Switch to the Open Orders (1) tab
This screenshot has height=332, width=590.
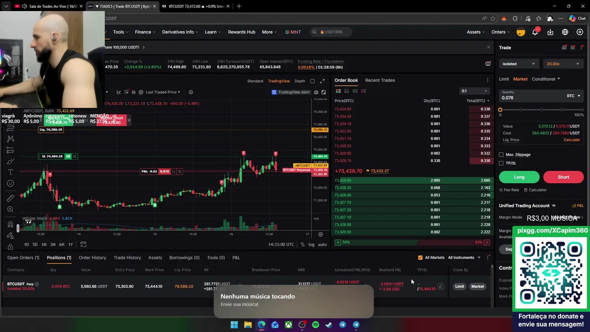23,258
